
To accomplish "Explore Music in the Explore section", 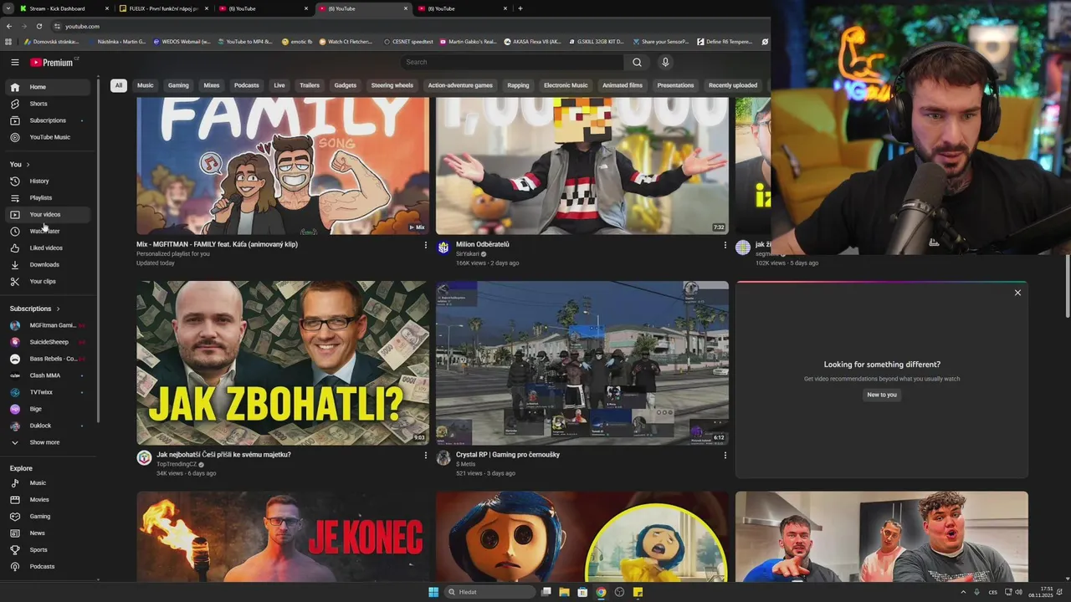I will pyautogui.click(x=48, y=482).
